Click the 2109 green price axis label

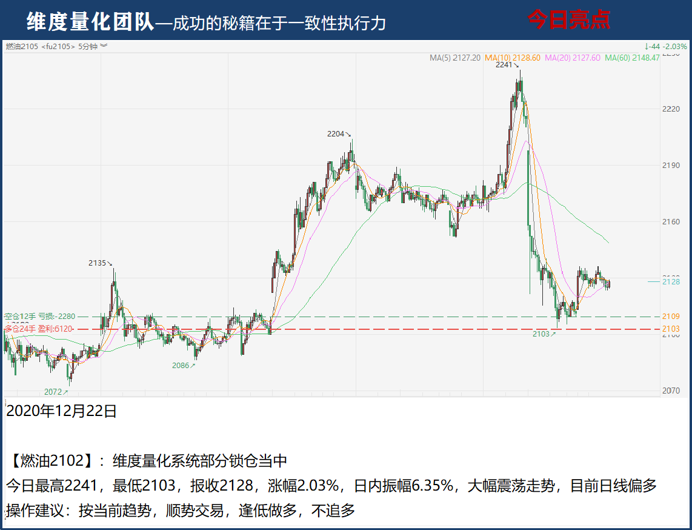click(671, 317)
